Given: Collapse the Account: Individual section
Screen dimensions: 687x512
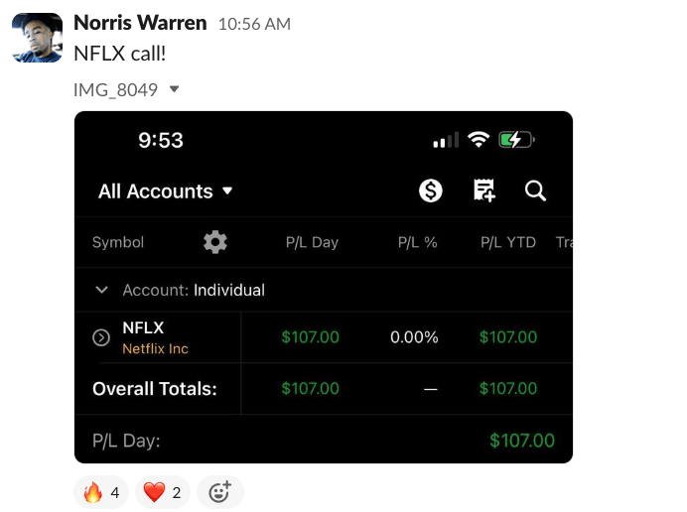Looking at the screenshot, I should coord(101,291).
